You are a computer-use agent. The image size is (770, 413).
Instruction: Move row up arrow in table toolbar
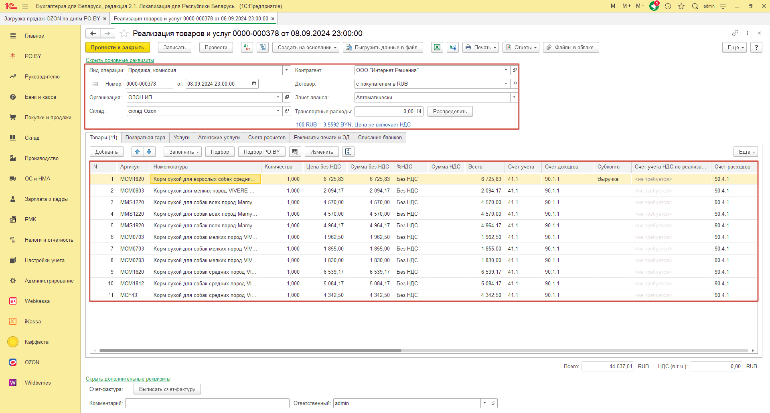138,152
